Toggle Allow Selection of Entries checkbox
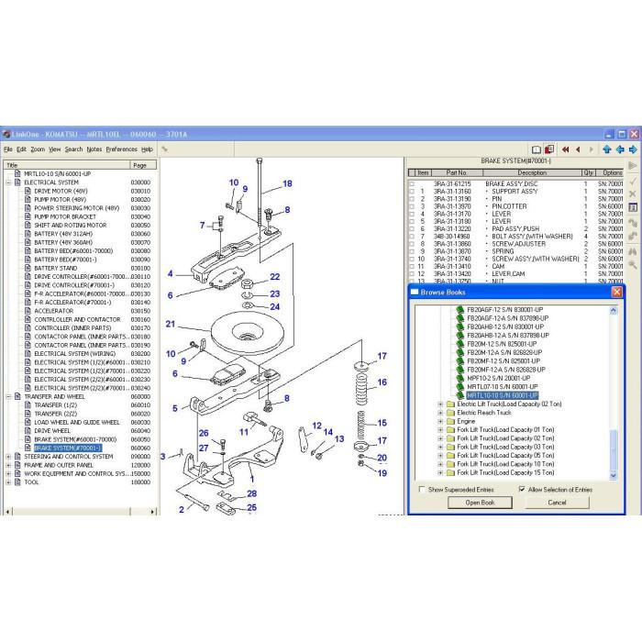 coord(522,489)
